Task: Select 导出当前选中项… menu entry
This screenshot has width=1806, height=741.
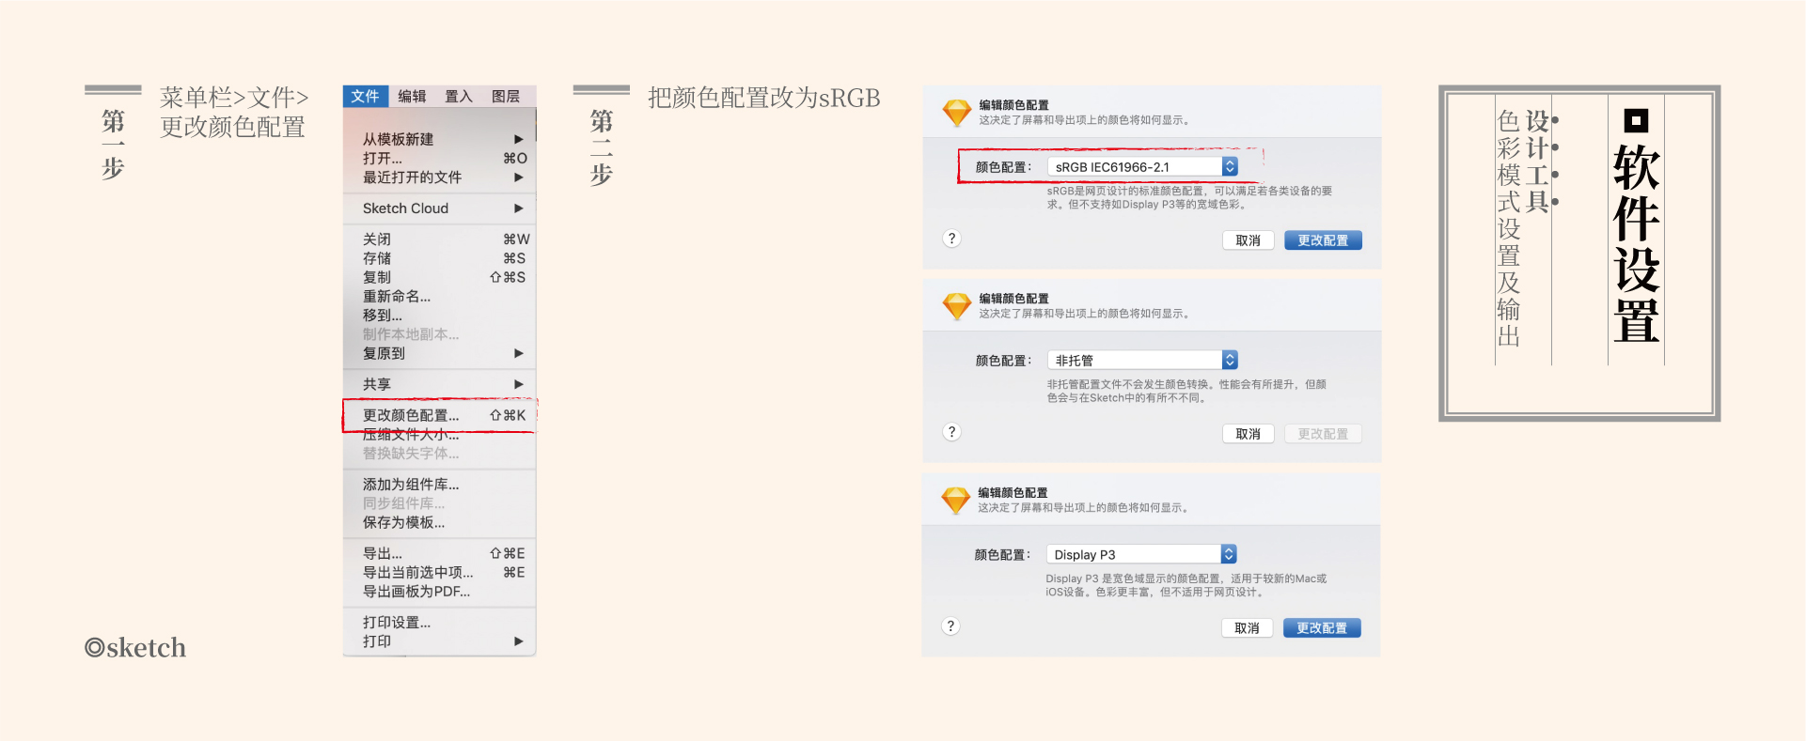Action: 440,572
